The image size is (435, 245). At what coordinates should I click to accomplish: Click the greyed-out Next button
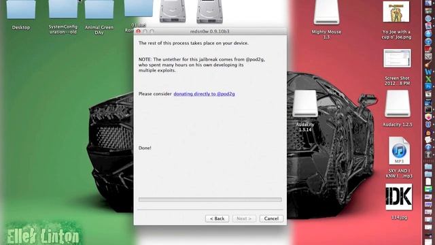[244, 218]
